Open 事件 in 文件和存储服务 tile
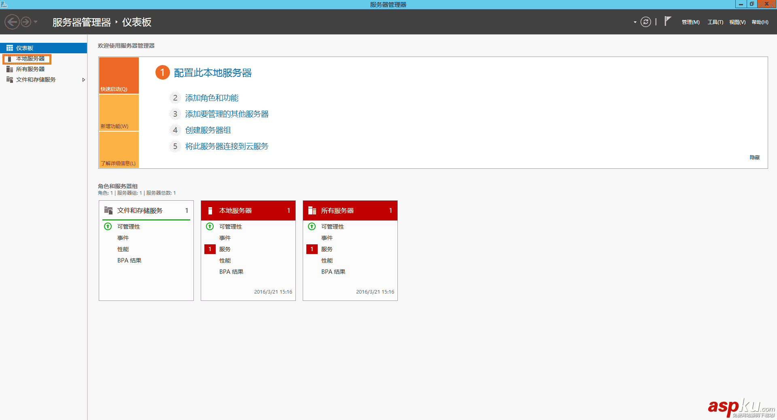 click(x=123, y=238)
